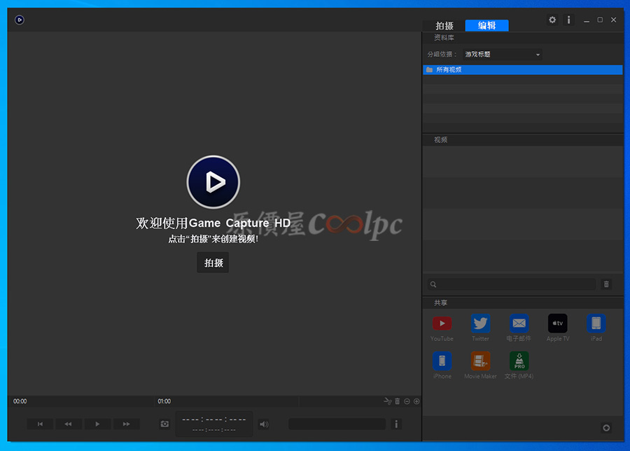The height and width of the screenshot is (451, 630).
Task: Click the scissors cut icon on the timeline
Action: pyautogui.click(x=387, y=401)
